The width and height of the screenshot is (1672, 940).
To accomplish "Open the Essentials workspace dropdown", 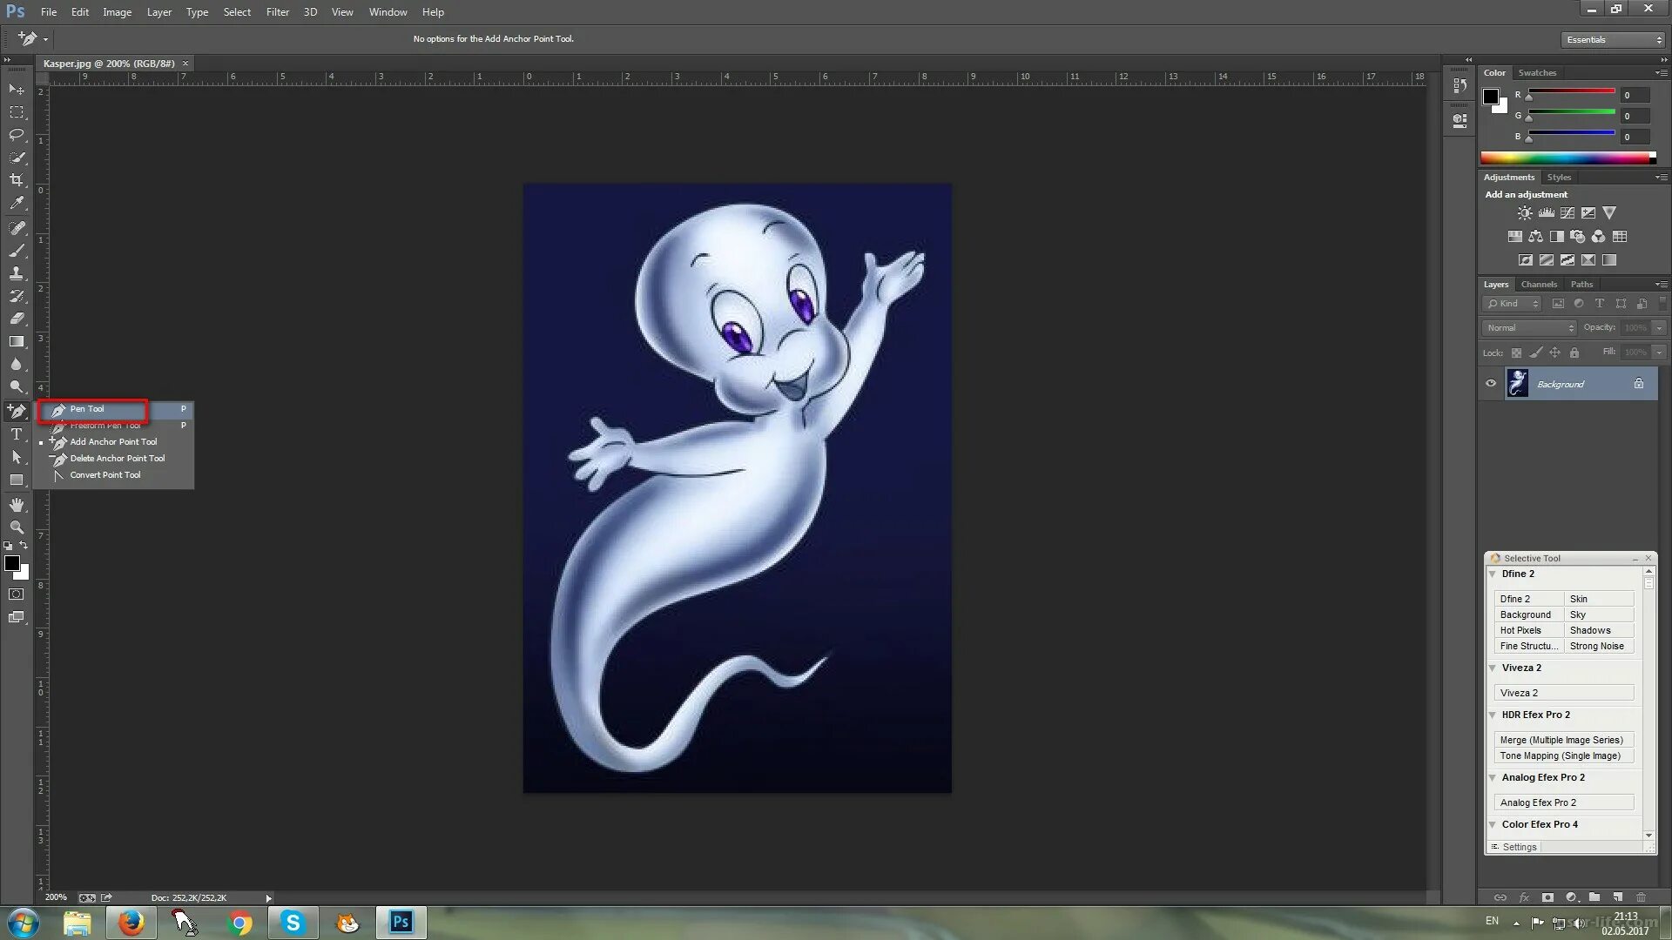I will click(1613, 40).
